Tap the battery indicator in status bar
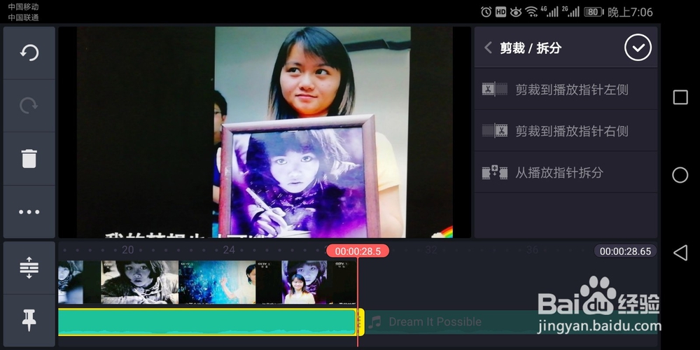 pos(593,12)
